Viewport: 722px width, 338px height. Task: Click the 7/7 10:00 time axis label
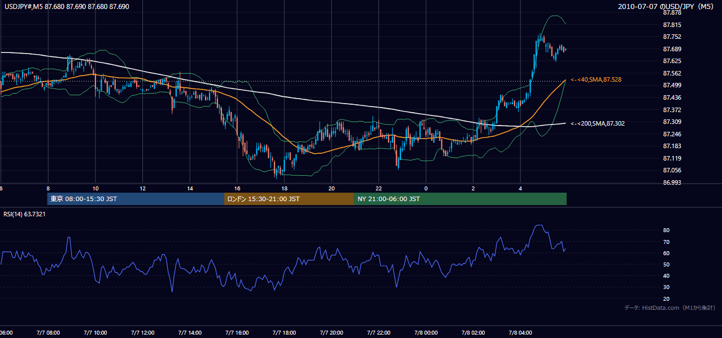pos(95,333)
